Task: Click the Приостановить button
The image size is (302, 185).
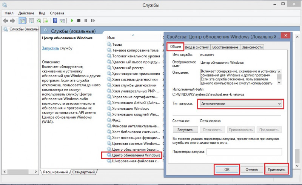Action: [241, 130]
